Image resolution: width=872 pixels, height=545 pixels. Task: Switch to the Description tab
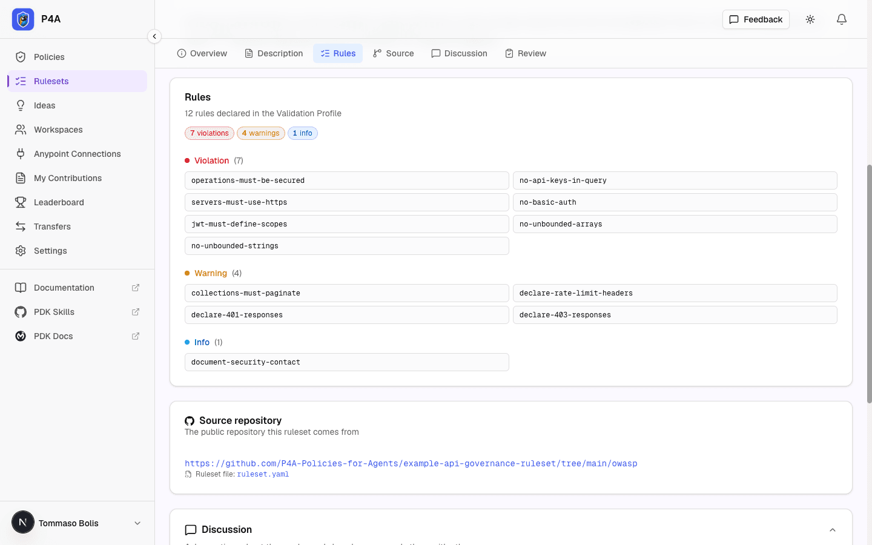(x=274, y=53)
